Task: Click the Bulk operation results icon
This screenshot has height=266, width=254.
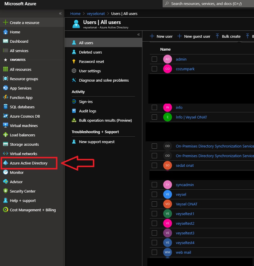Action: point(74,120)
